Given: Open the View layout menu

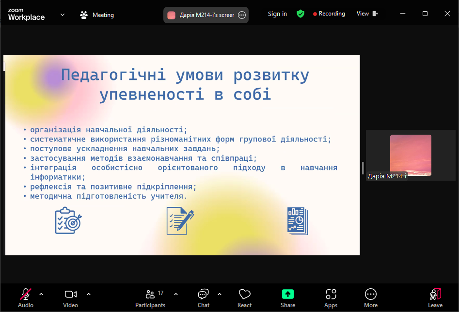Looking at the screenshot, I should coord(367,14).
